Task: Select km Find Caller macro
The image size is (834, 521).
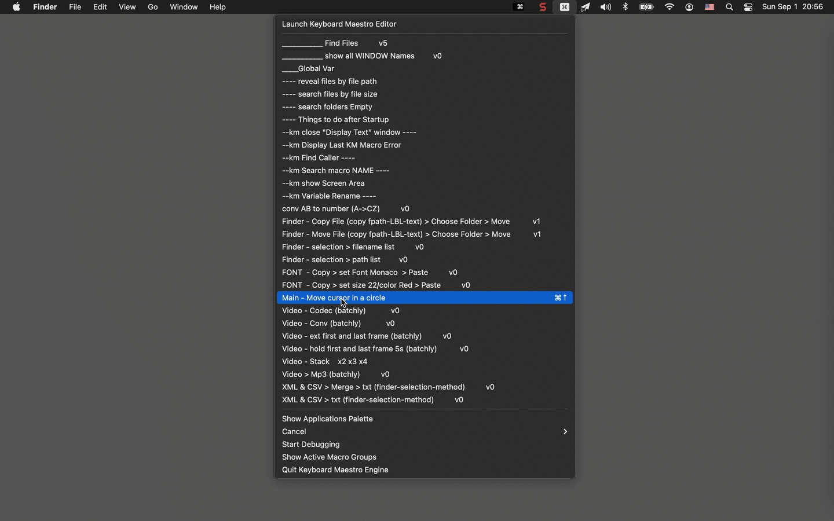Action: pyautogui.click(x=425, y=158)
